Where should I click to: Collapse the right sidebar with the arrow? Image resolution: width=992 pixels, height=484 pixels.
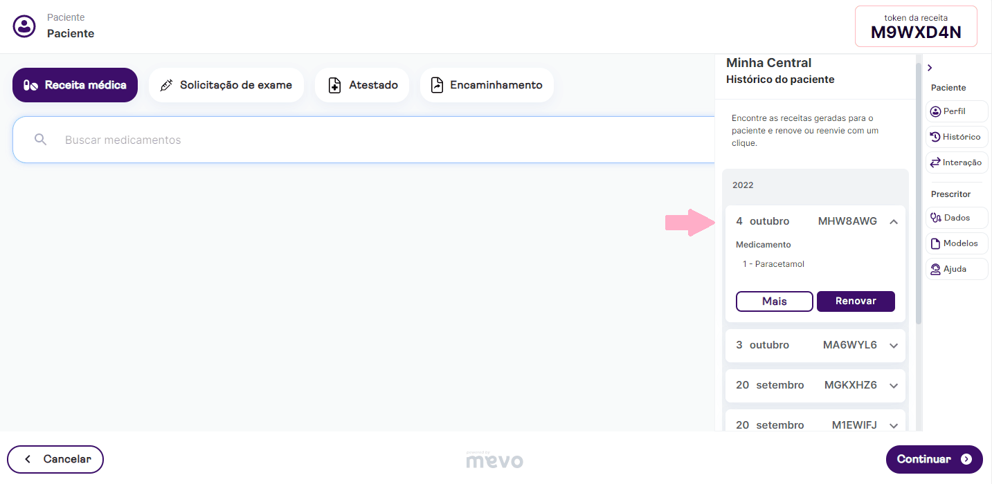click(930, 68)
